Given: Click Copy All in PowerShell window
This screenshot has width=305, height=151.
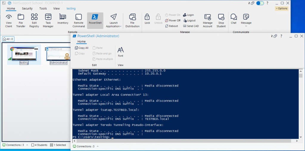Looking at the screenshot, I should tap(82, 48).
